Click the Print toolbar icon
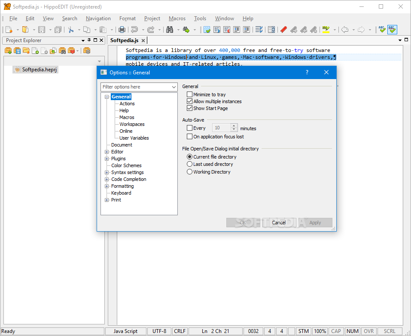411x336 pixels. tap(122, 29)
